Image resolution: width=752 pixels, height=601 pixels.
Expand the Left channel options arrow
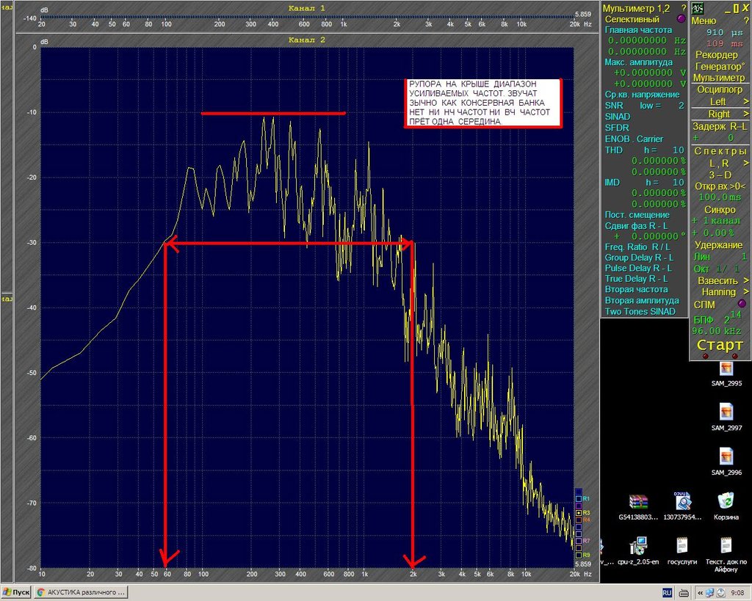pyautogui.click(x=746, y=101)
